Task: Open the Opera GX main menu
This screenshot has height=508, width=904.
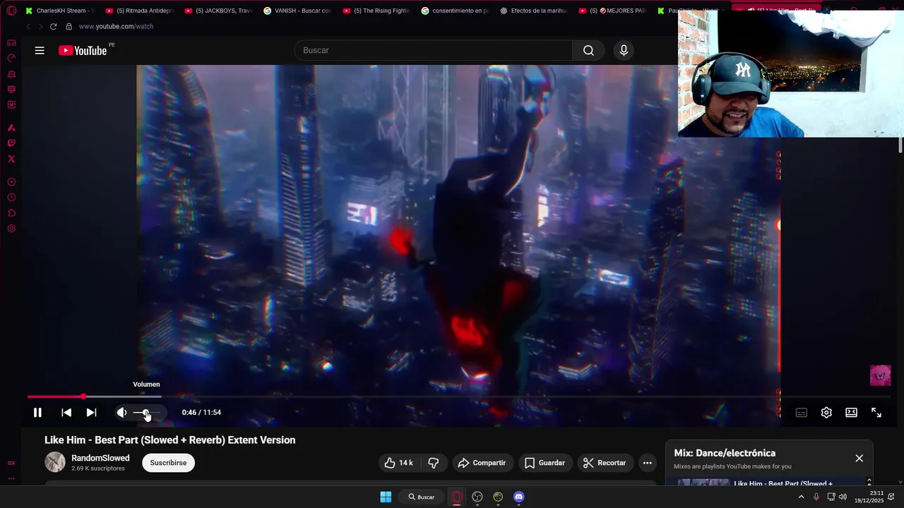Action: point(11,11)
